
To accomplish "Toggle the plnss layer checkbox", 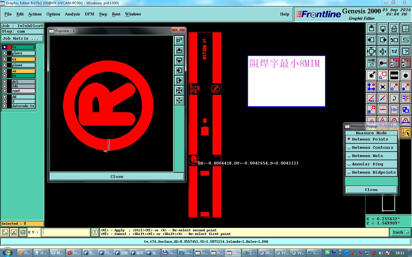I will (x=5, y=65).
